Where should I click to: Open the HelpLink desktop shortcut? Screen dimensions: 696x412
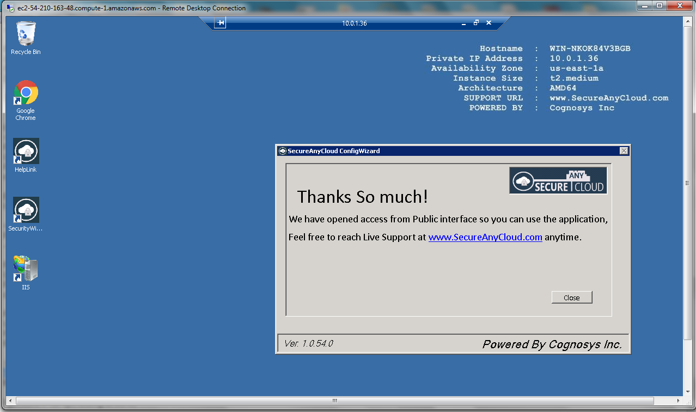pyautogui.click(x=26, y=152)
